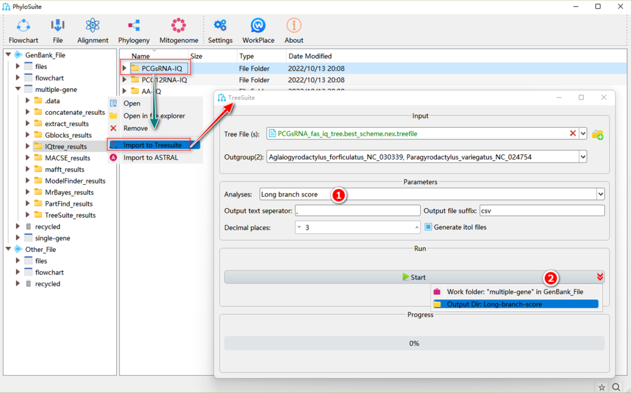Collapse the GenBank_File tree node

8,55
